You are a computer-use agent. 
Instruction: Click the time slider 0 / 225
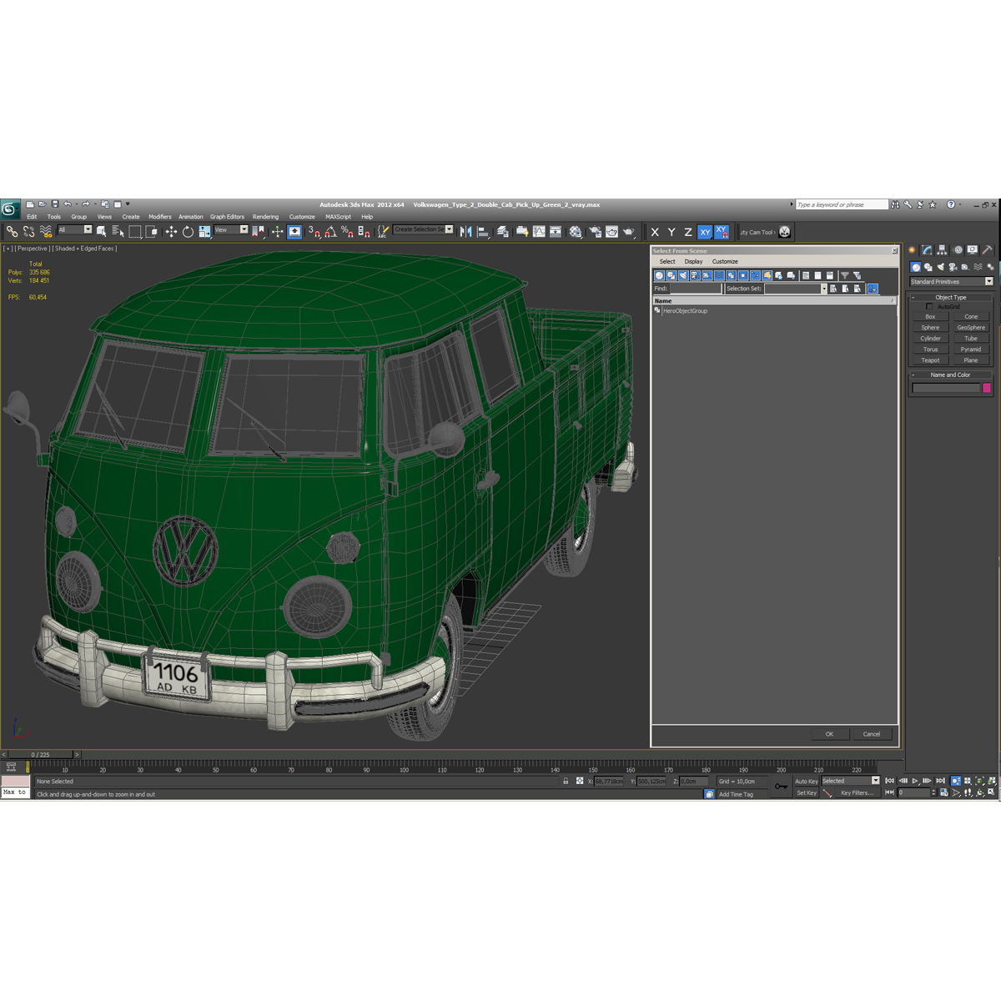coord(40,754)
